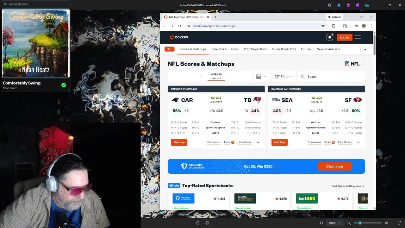View site information icon in address bar
This screenshot has height=228, width=405.
pyautogui.click(x=189, y=26)
